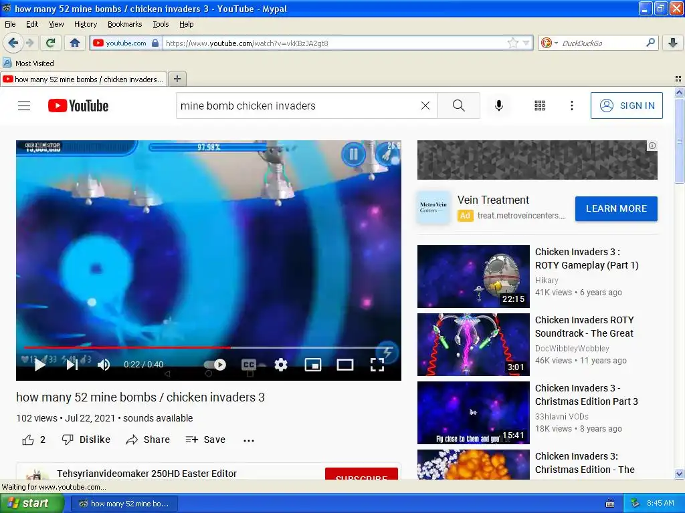The height and width of the screenshot is (513, 685).
Task: Open the browser downloads arrow icon
Action: pyautogui.click(x=673, y=43)
